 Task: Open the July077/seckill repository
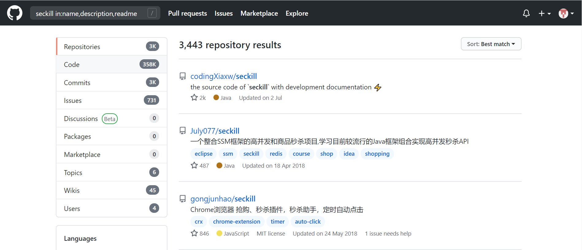coord(215,131)
